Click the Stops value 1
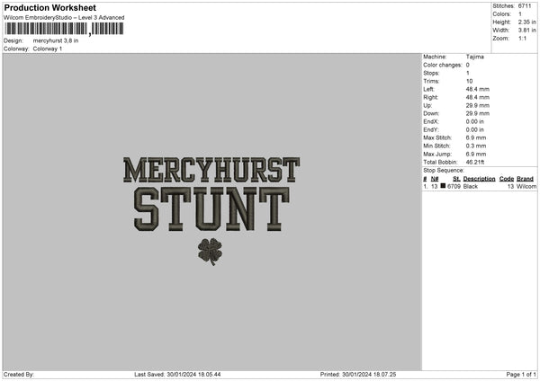Viewport: 540px width, 381px height. click(468, 74)
